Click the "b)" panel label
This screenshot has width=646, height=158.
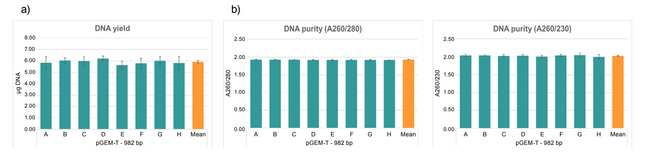236,9
